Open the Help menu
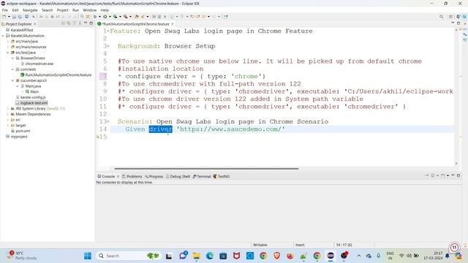This screenshot has height=263, width=468. point(105,10)
